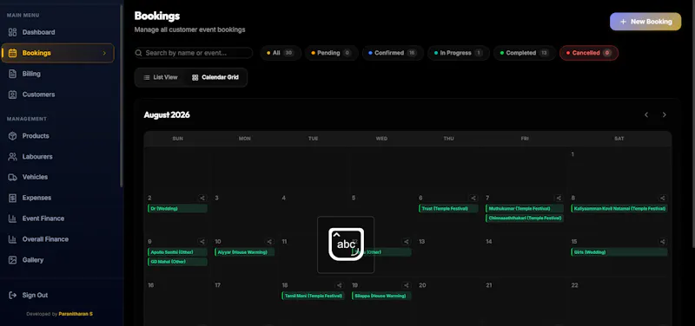The width and height of the screenshot is (695, 326).
Task: Filter bookings by Pending status
Action: point(332,53)
